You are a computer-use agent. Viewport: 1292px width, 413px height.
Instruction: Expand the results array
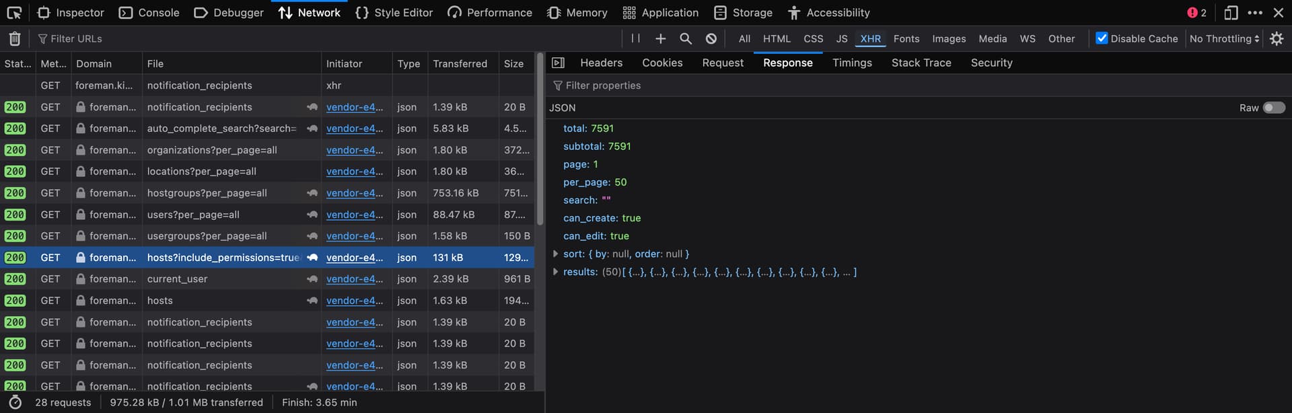[555, 272]
